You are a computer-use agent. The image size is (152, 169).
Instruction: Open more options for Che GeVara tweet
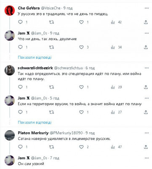coord(147,8)
